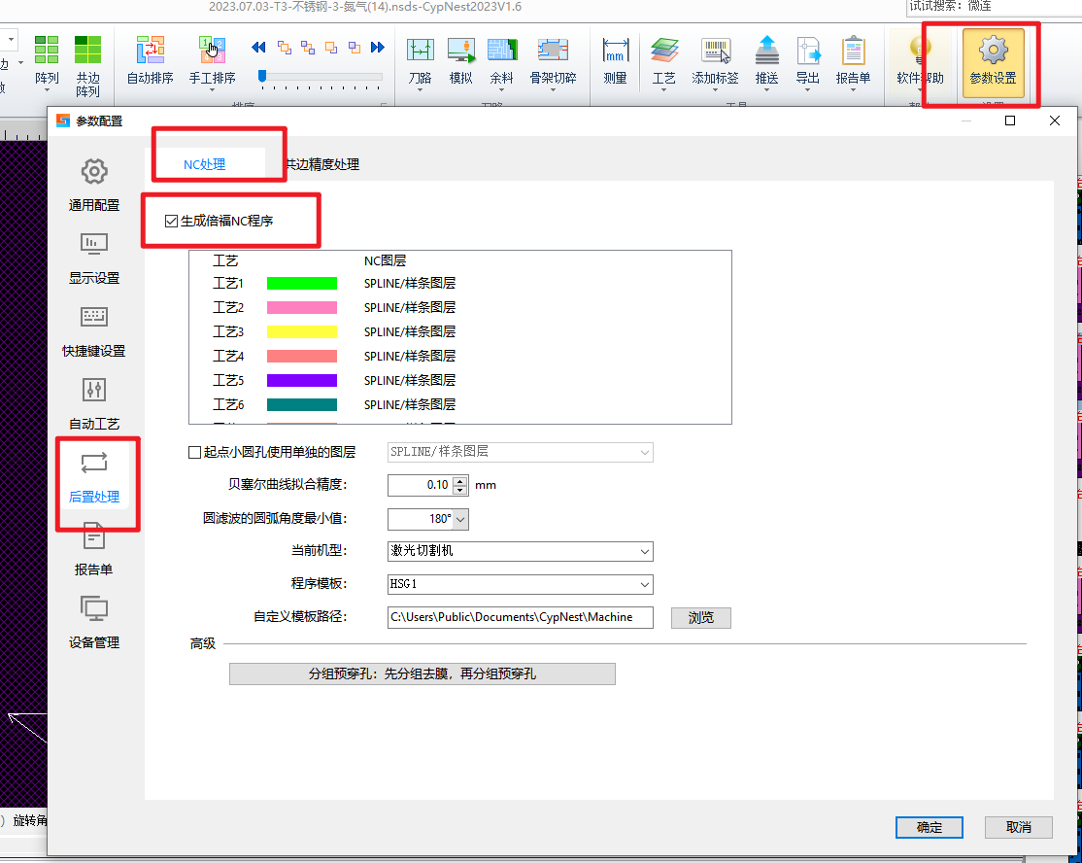The height and width of the screenshot is (863, 1082).
Task: Open the 报告单 report ribbon icon
Action: [853, 52]
